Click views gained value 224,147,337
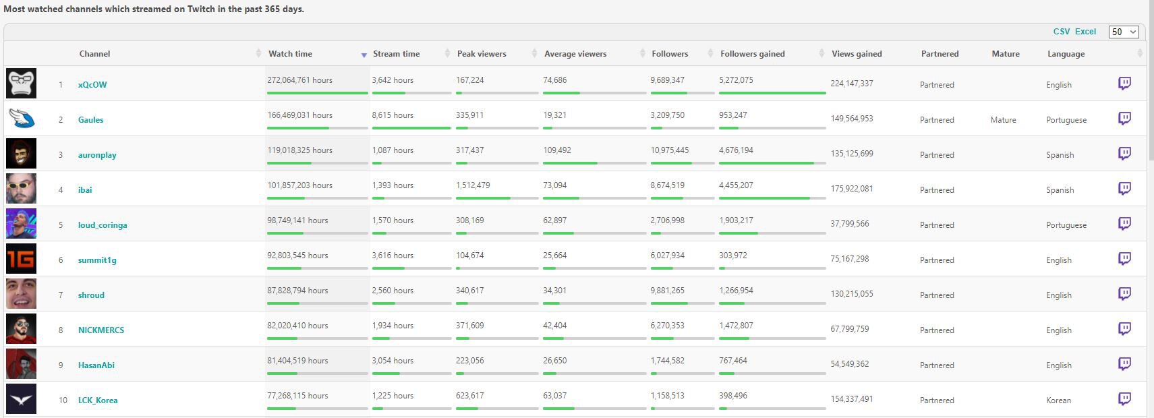The width and height of the screenshot is (1154, 418). click(x=852, y=84)
